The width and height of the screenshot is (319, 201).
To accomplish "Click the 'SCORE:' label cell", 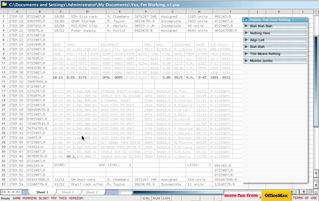I will 61,165.
